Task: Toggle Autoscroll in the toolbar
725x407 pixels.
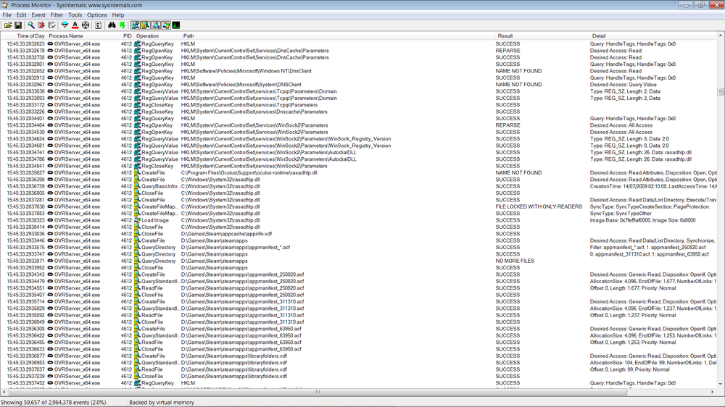Action: tap(41, 25)
